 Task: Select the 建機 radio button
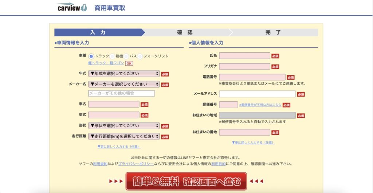[x=112, y=56]
